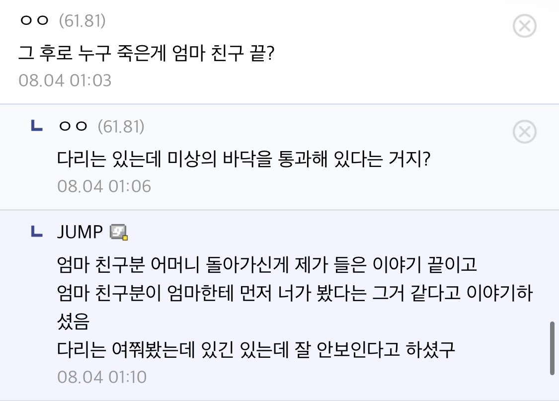Open the gallog icon beside JUMP
This screenshot has width=559, height=401.
pyautogui.click(x=119, y=232)
